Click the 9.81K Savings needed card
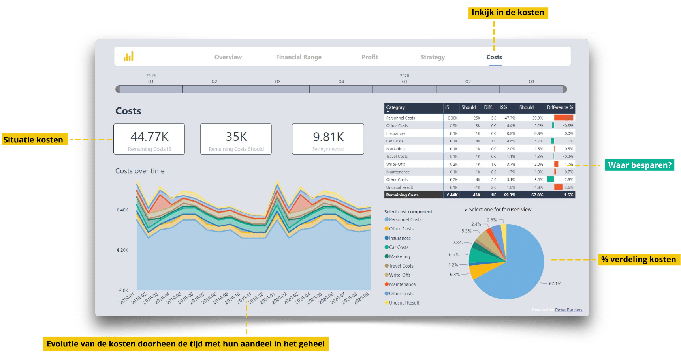 [328, 139]
